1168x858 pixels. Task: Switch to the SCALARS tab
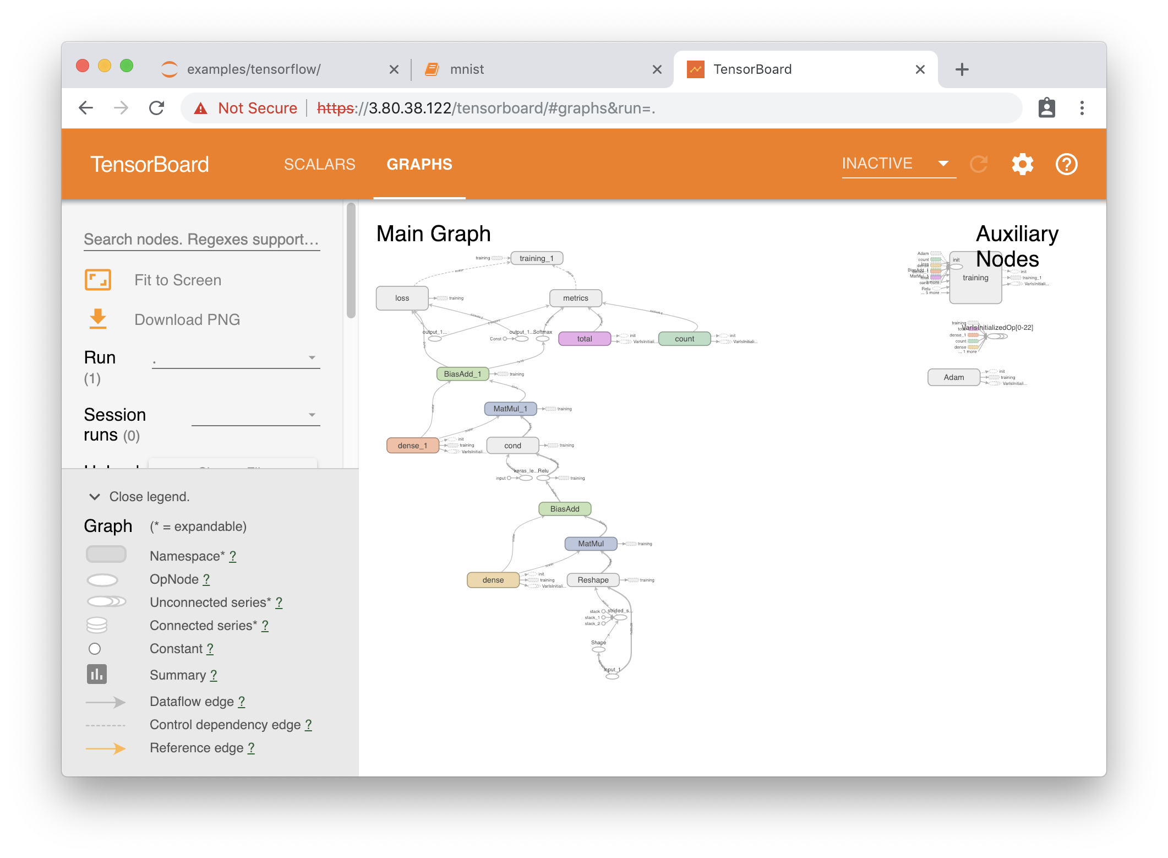[319, 164]
